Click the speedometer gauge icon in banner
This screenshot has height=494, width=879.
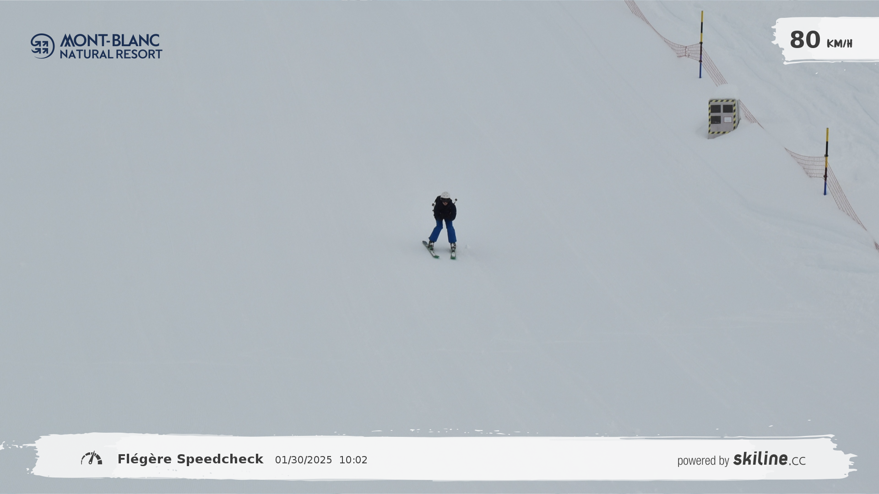point(92,458)
